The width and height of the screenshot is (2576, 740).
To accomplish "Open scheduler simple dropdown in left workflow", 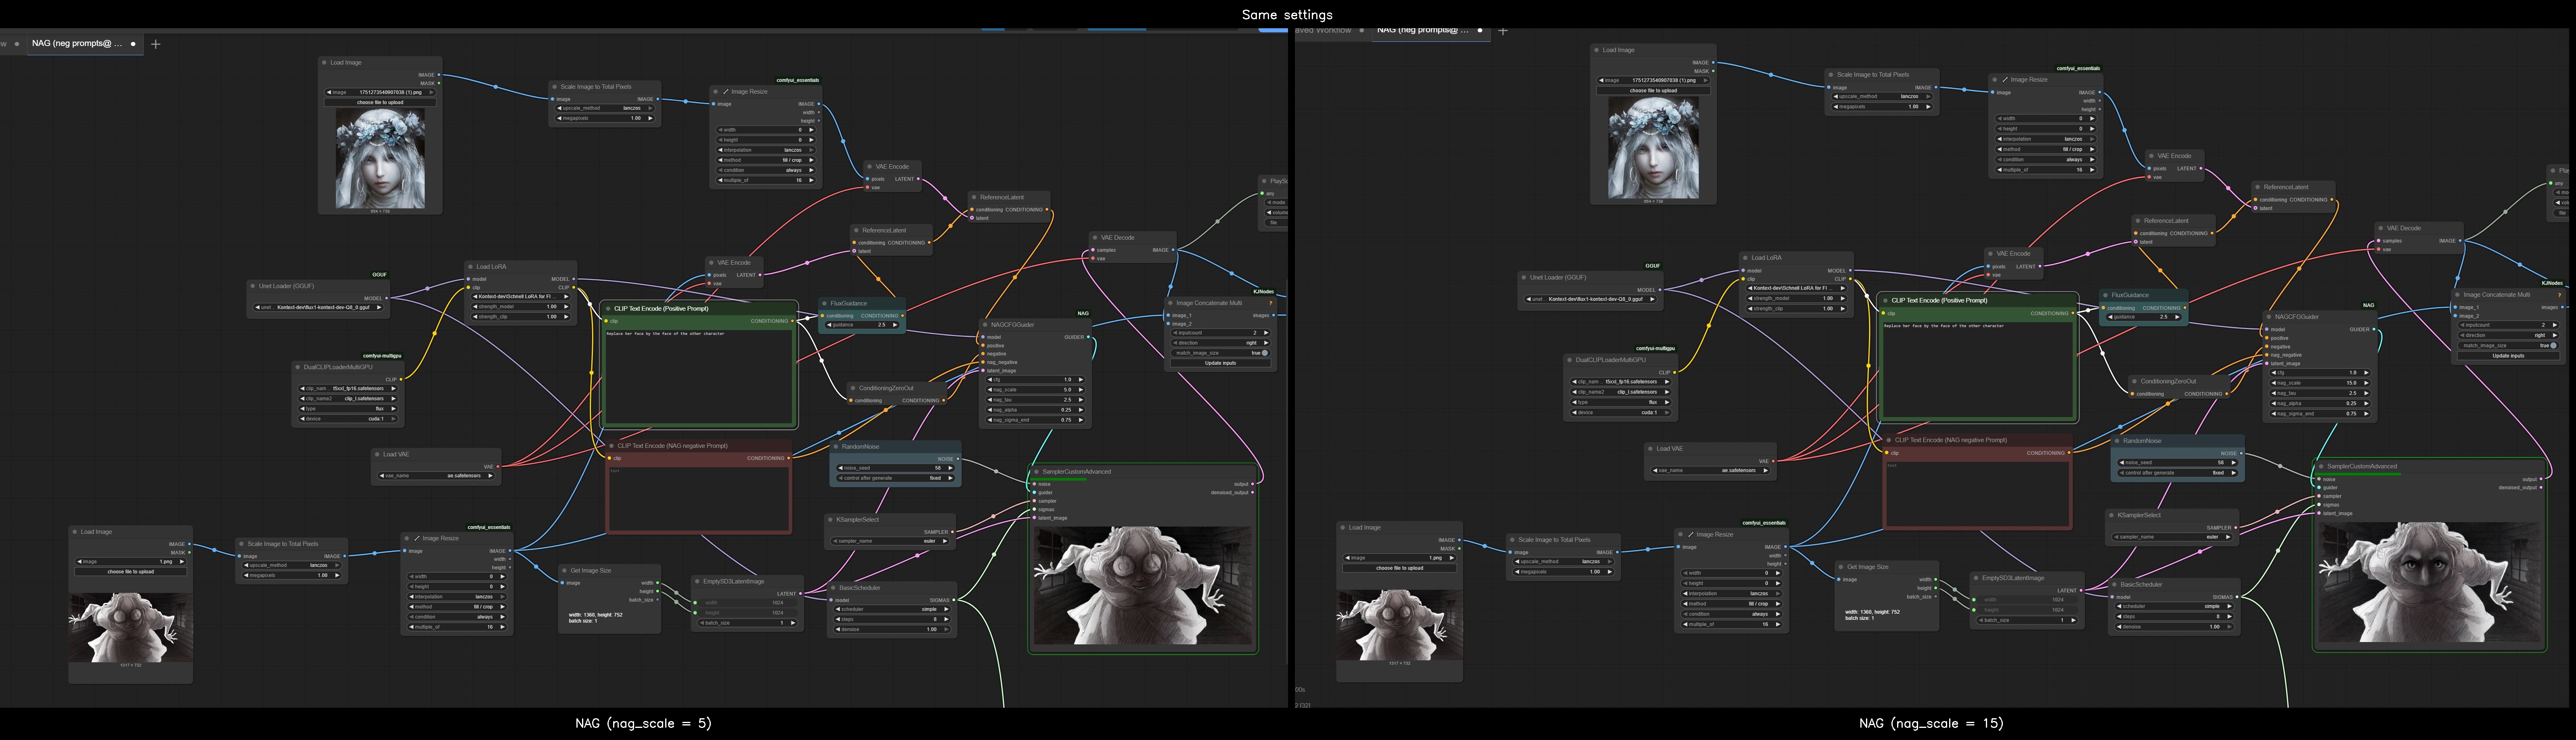I will coord(892,609).
